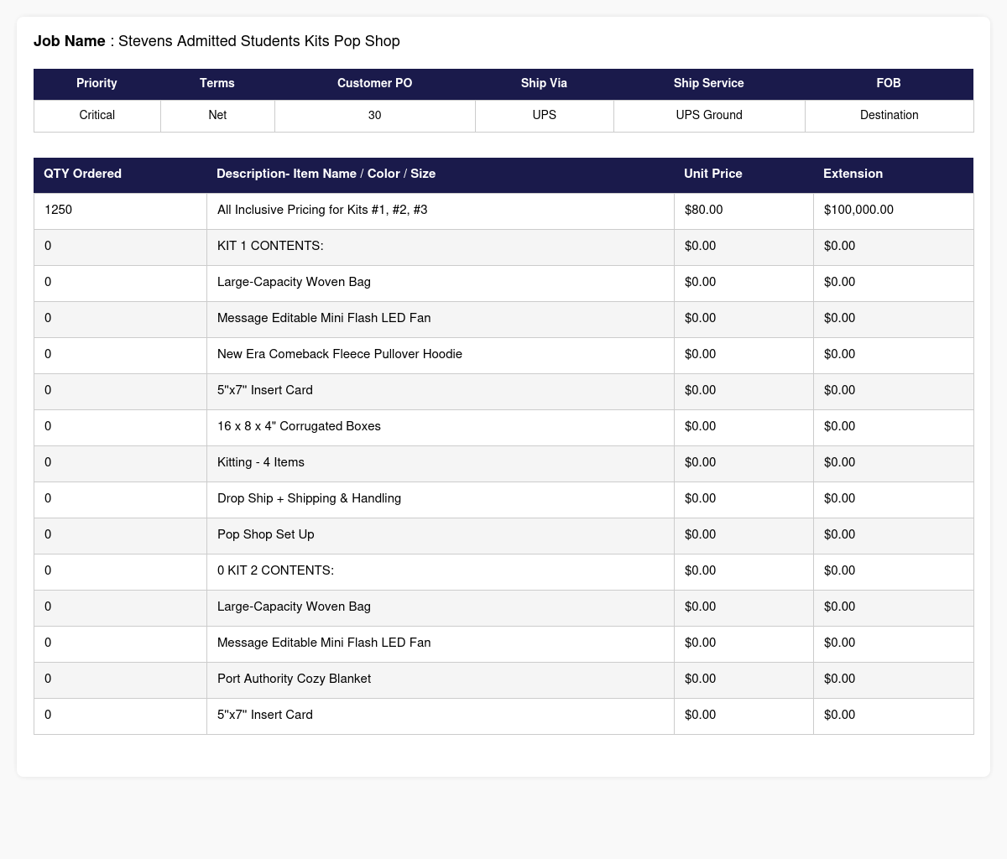Click the Pop Shop Set Up row
Screen dimensions: 1007x859
click(503, 534)
